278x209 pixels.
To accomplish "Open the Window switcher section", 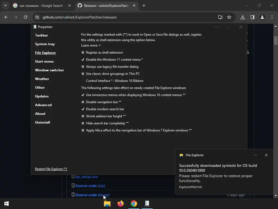I will coord(49,70).
